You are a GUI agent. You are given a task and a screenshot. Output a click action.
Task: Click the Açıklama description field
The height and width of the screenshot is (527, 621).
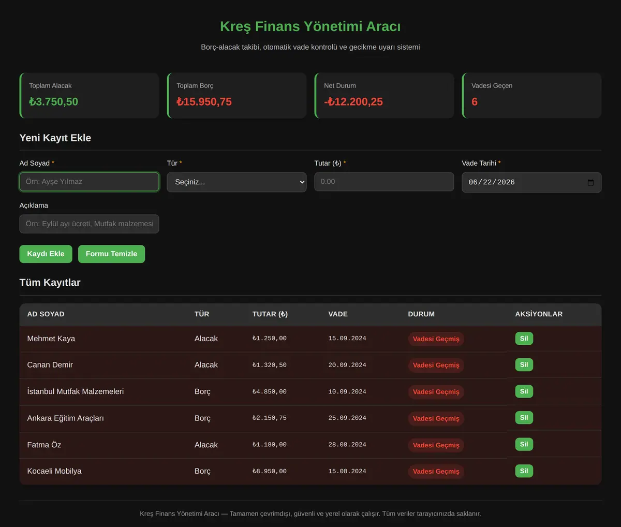pos(89,224)
